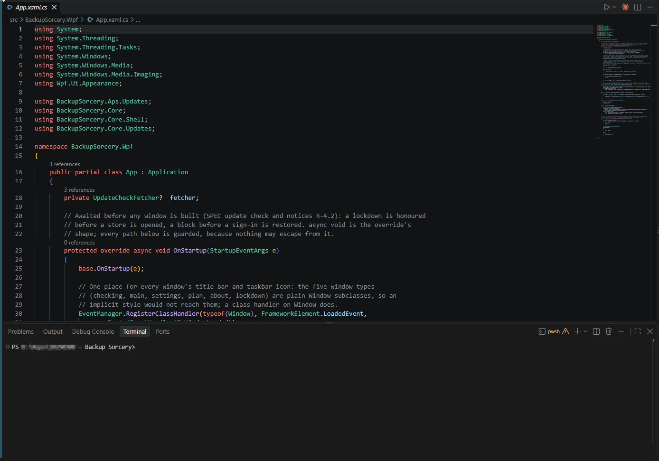Viewport: 659px width, 461px height.
Task: Open the orange Claude starburst icon
Action: click(625, 7)
